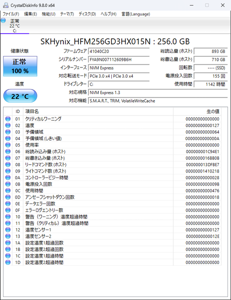Select raw value 00000000000028
The width and height of the screenshot is (231, 300).
(203, 177)
